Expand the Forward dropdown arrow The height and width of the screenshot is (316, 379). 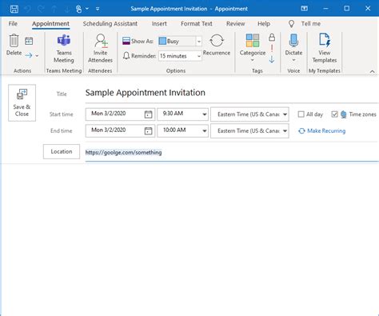click(37, 55)
